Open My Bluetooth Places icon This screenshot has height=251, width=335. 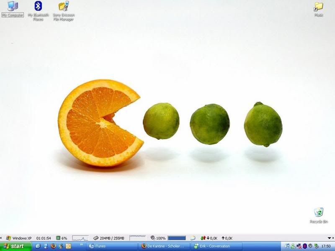click(38, 11)
